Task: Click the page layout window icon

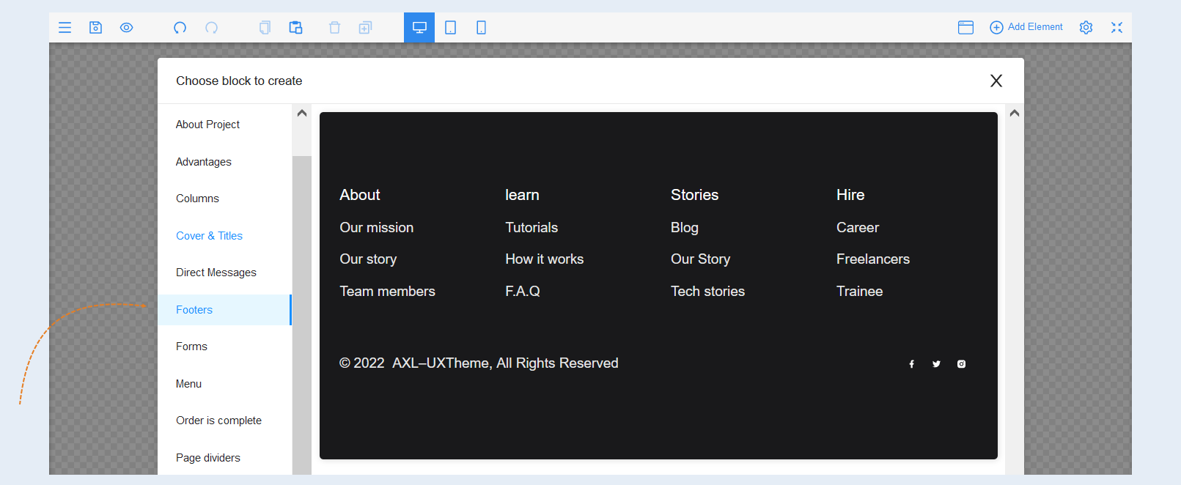Action: (x=965, y=27)
